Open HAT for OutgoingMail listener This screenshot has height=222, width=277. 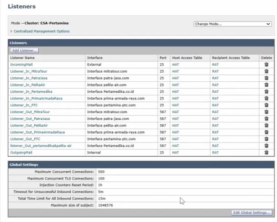(x=176, y=152)
